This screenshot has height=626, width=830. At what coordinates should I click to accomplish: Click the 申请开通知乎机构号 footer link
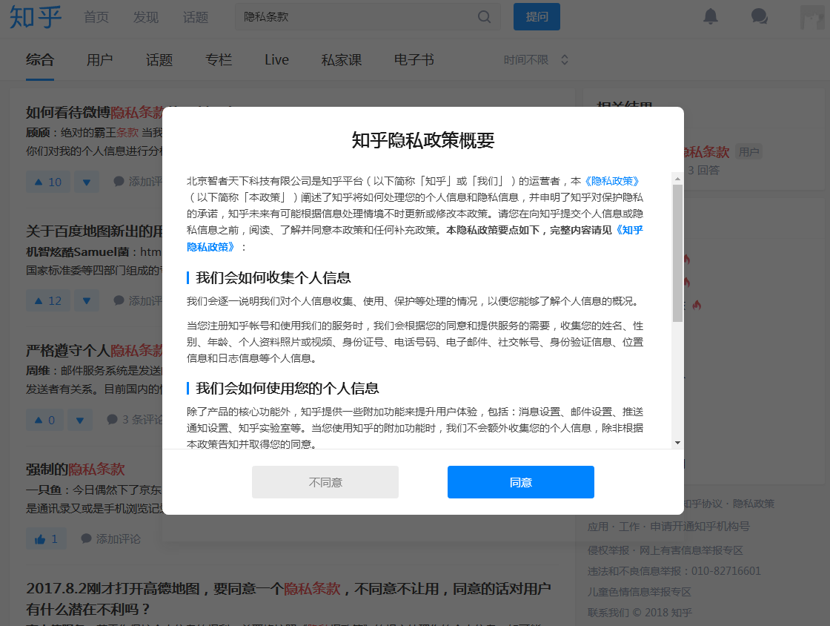[x=700, y=527]
